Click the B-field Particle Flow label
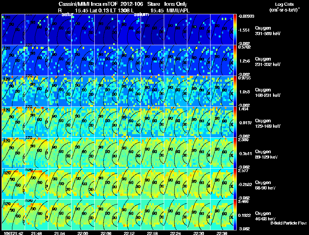This screenshot has width=309, height=235. pyautogui.click(x=289, y=223)
